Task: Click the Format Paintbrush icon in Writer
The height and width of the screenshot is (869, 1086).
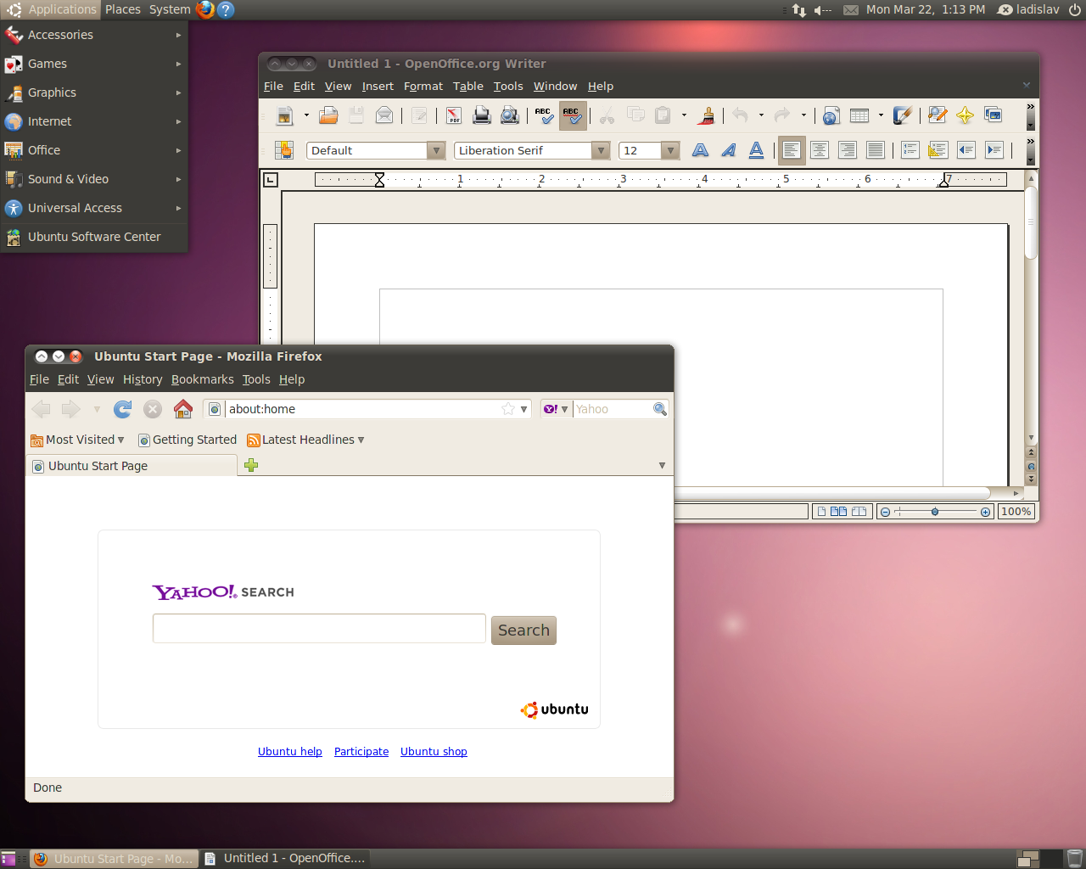Action: [x=706, y=115]
